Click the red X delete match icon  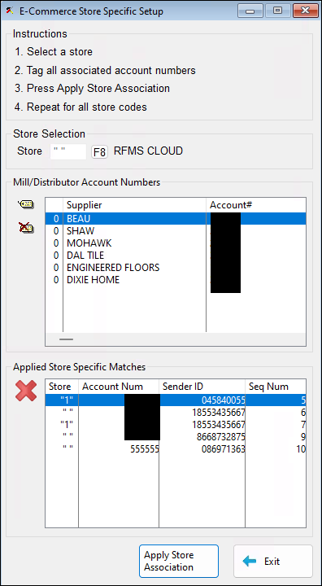point(26,391)
